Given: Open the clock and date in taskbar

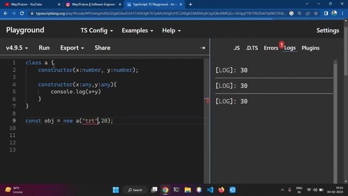Looking at the screenshot, I should coord(335,190).
